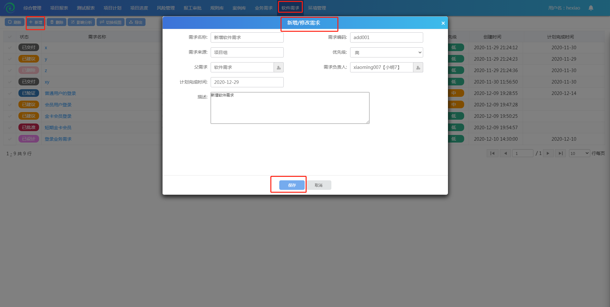This screenshot has height=307, width=610.
Task: Click the Export toolbar button
Action: (x=136, y=22)
